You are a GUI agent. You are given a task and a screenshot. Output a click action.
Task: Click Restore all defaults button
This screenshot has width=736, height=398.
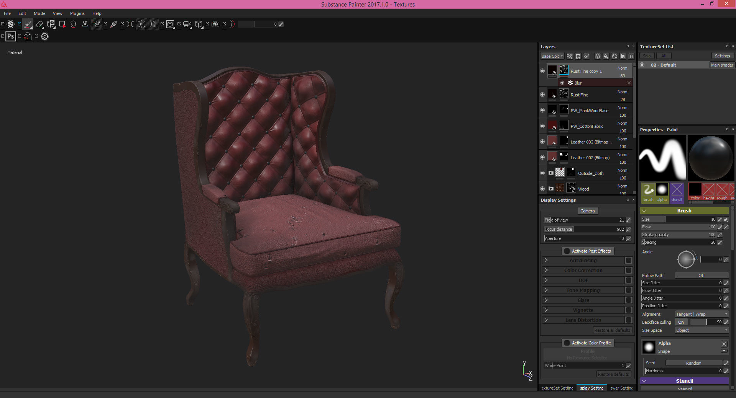(612, 330)
